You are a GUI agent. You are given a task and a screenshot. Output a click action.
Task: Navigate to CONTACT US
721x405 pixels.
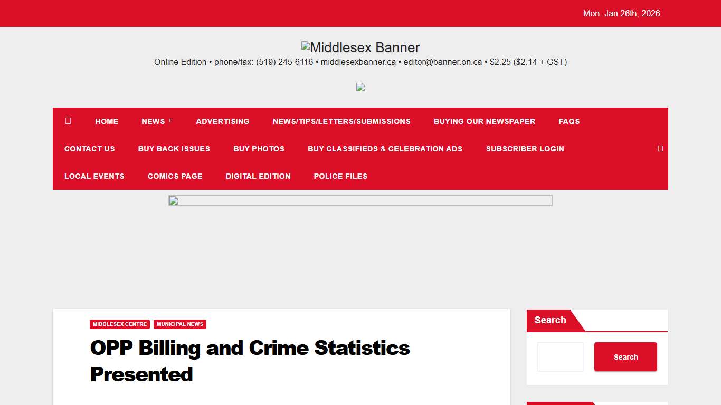click(x=89, y=149)
